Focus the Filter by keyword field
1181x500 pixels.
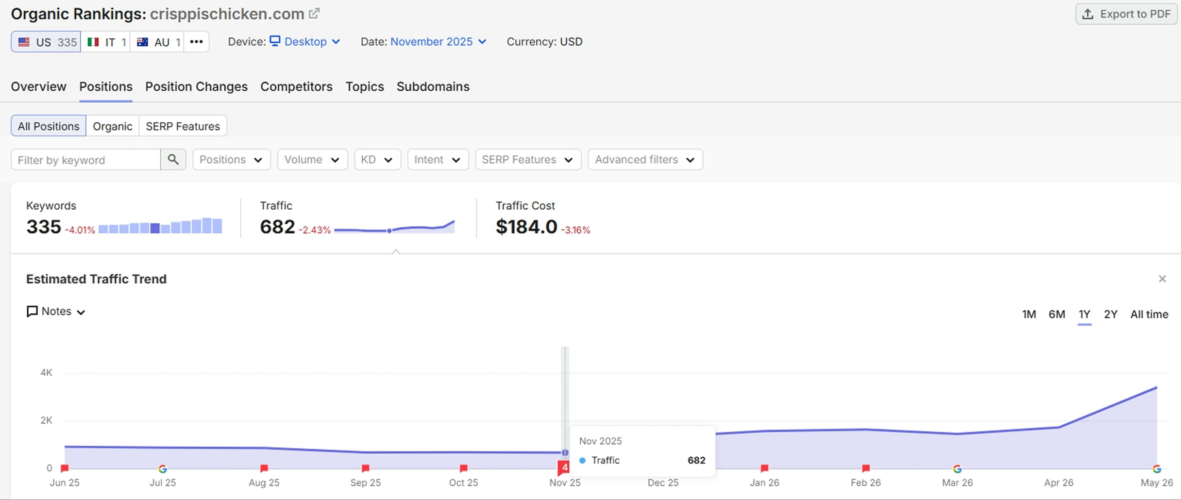point(86,160)
